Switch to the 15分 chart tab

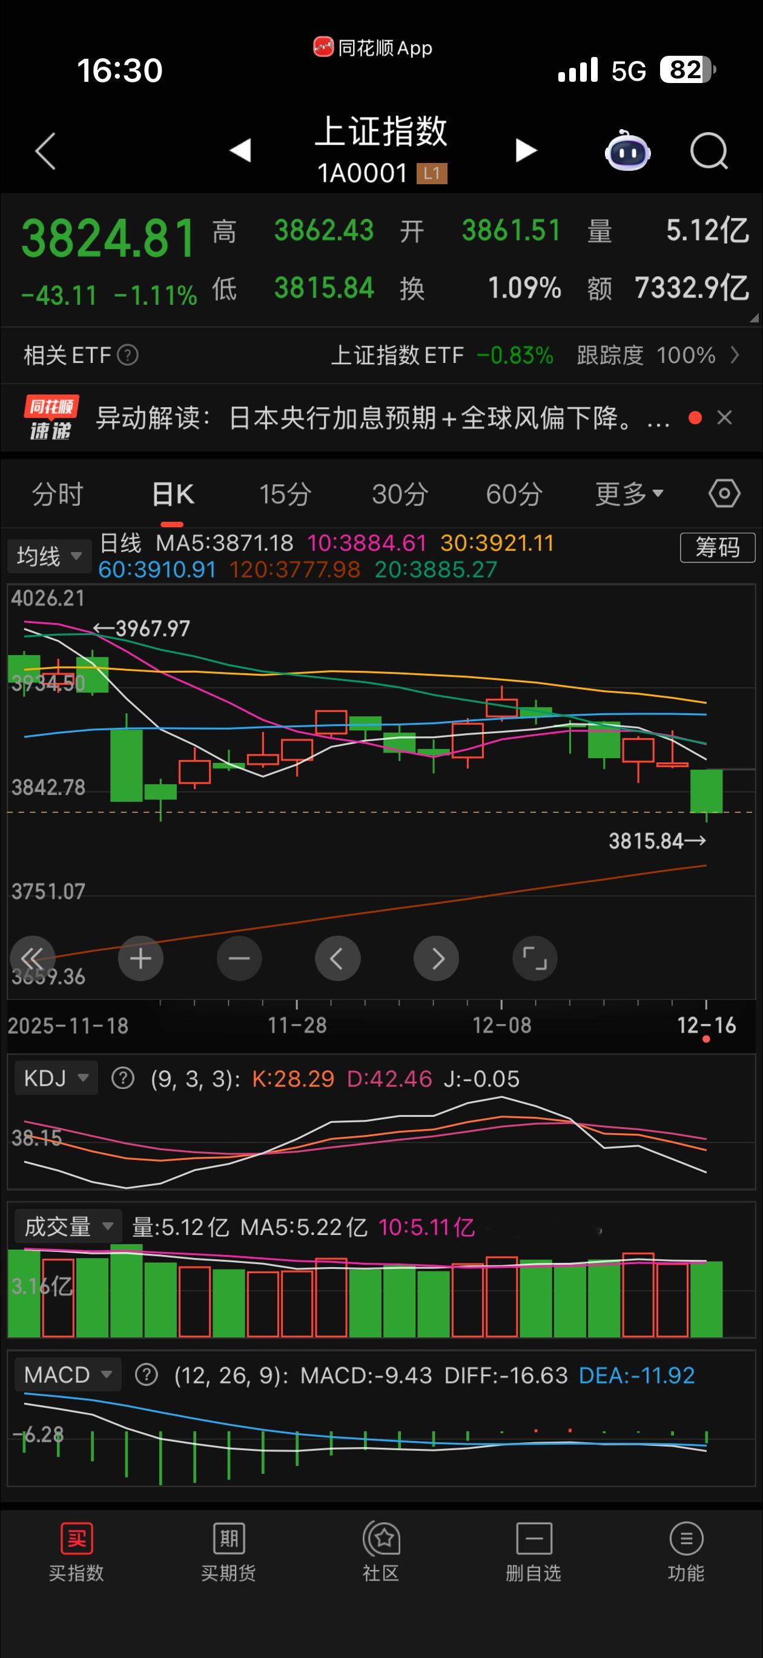click(285, 494)
